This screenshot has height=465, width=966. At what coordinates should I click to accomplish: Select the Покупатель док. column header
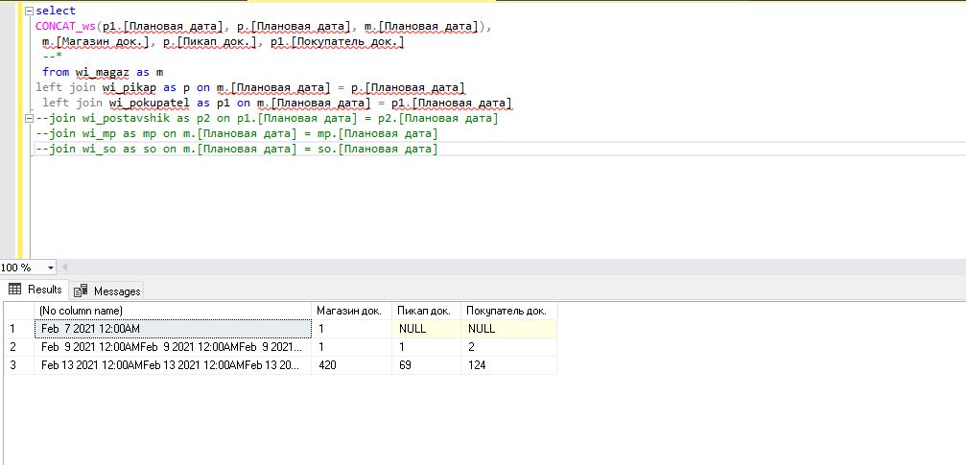click(507, 311)
